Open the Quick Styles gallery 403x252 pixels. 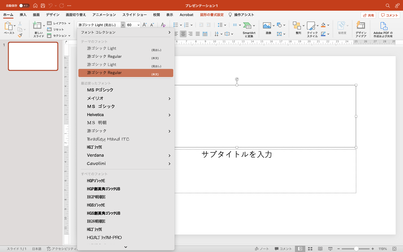point(311,26)
